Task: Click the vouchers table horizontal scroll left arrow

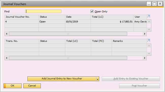Action: coord(7,34)
